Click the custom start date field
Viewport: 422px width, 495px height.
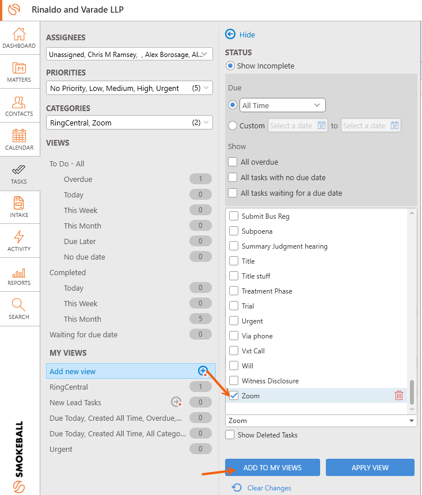pos(298,125)
